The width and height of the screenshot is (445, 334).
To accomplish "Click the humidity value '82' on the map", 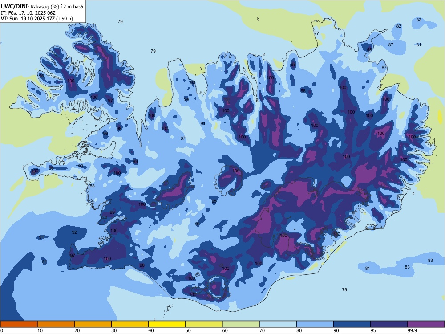I will (399, 26).
